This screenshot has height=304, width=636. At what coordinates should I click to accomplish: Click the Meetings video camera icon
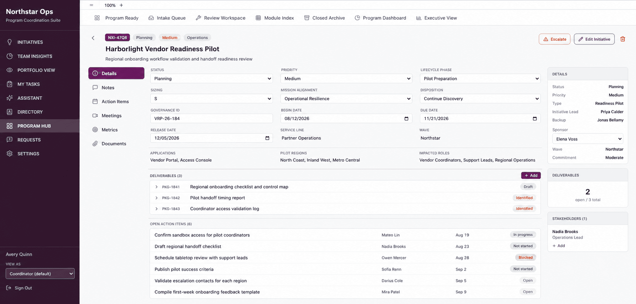coord(95,115)
